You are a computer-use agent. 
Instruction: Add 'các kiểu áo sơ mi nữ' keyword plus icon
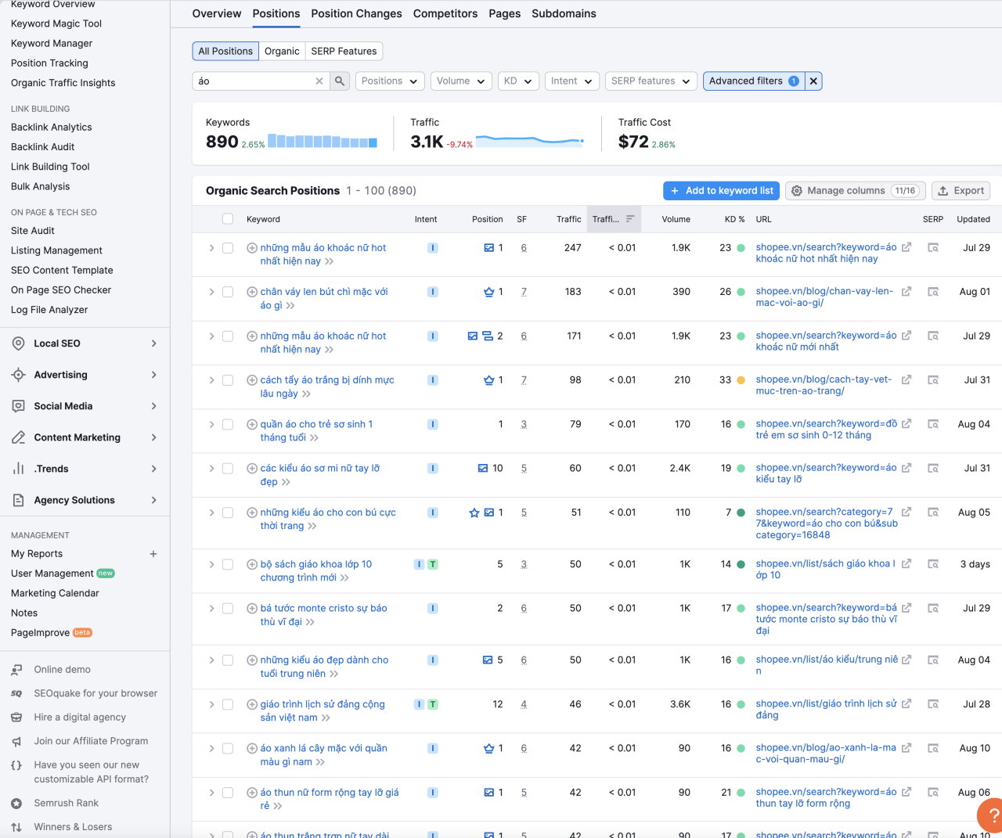pos(252,469)
